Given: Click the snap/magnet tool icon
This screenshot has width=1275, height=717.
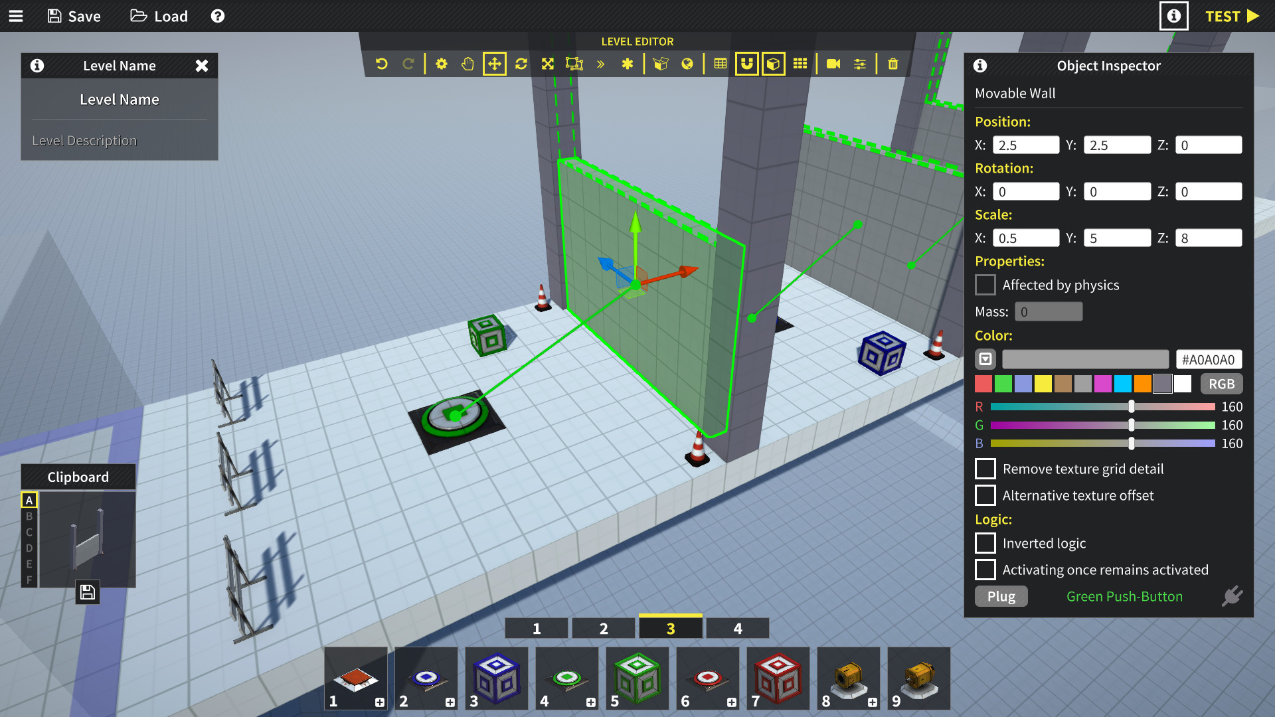Looking at the screenshot, I should tap(744, 65).
